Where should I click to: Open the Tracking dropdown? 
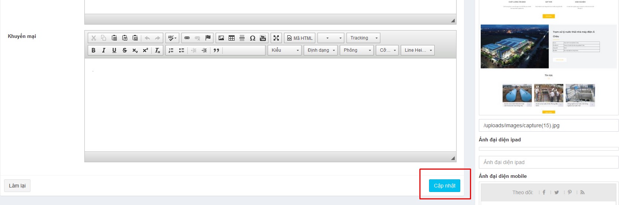click(364, 38)
